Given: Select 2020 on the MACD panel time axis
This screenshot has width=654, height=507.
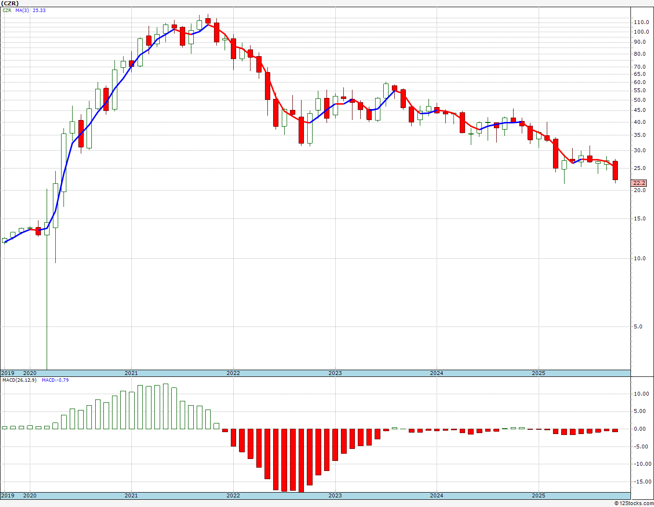Looking at the screenshot, I should coord(30,495).
